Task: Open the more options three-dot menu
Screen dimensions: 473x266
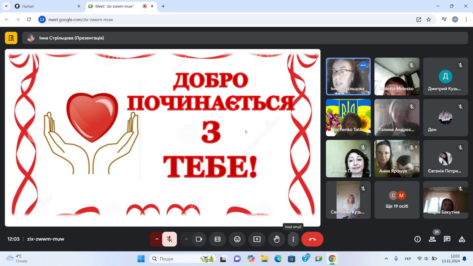Action: click(x=293, y=239)
